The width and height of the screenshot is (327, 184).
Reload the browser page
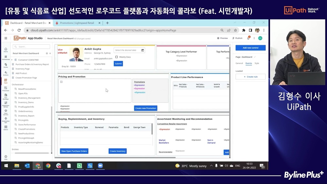(x=19, y=30)
